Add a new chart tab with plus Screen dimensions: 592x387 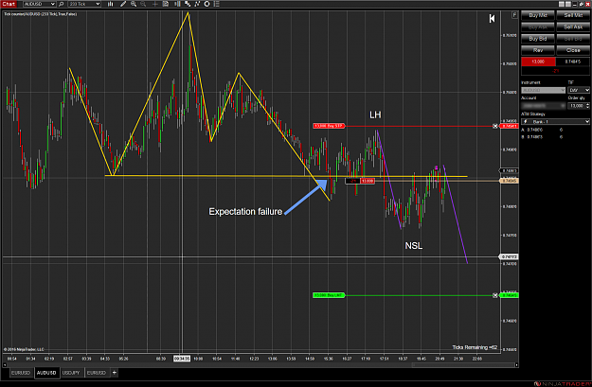click(x=114, y=373)
